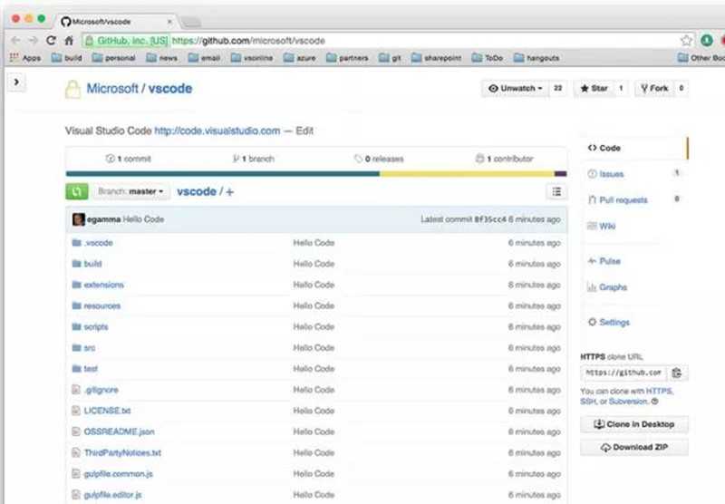This screenshot has width=725, height=504.
Task: Open the resources folder
Action: pyautogui.click(x=102, y=305)
